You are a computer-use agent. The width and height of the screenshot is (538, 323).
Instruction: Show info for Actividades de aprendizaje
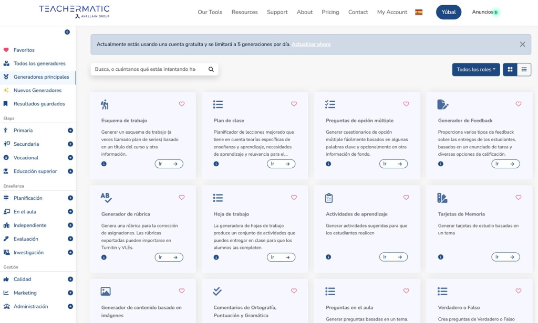click(x=328, y=257)
